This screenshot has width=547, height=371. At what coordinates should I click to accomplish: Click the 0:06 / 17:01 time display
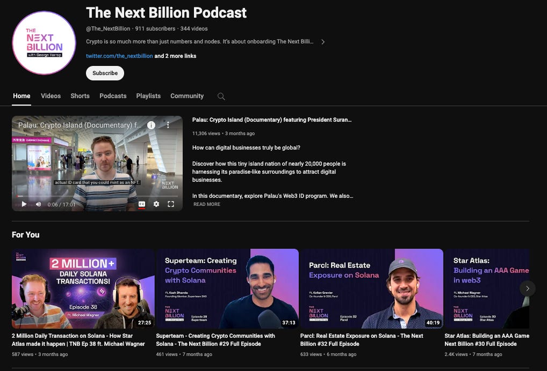(61, 205)
